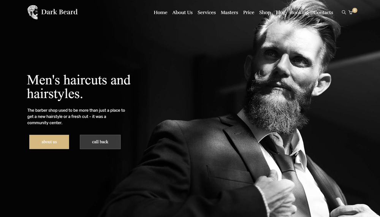Select the Price menu item

click(249, 13)
